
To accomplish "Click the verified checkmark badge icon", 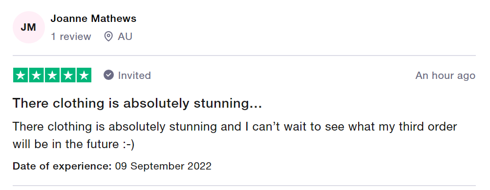I will (x=109, y=75).
